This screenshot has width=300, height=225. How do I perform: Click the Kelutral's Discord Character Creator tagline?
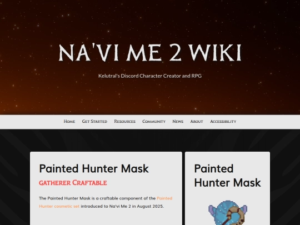tap(150, 76)
